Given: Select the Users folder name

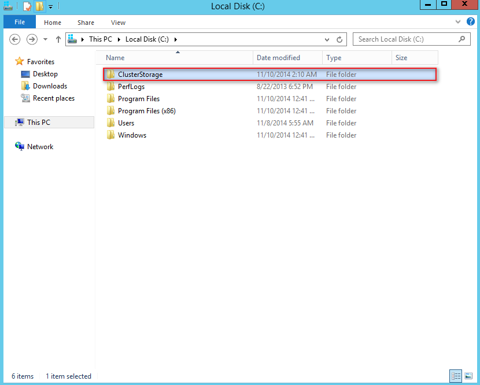Looking at the screenshot, I should [x=126, y=123].
